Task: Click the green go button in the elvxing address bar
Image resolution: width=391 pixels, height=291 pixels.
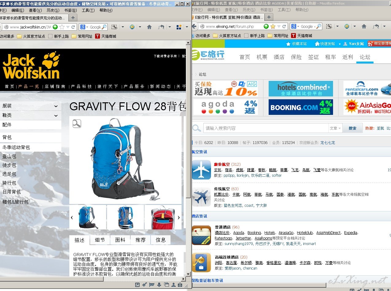Action: coord(266,26)
